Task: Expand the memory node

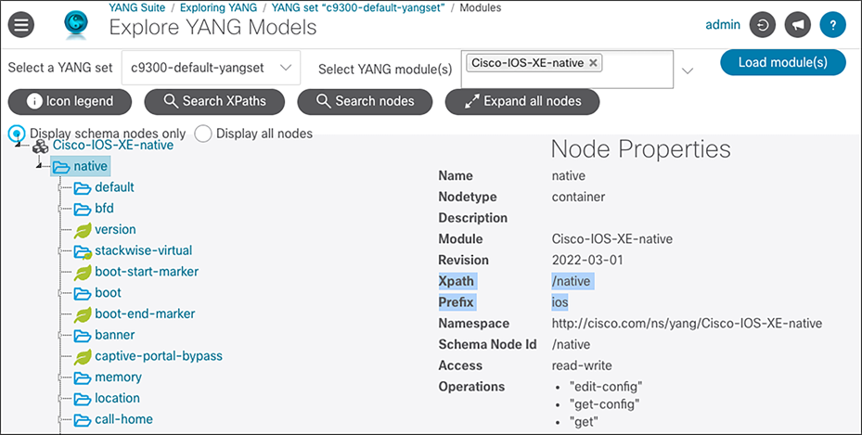Action: [60, 377]
